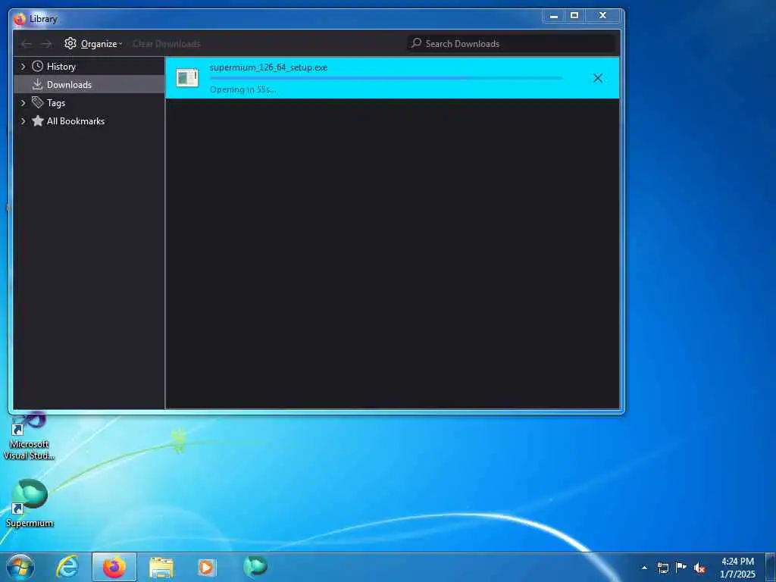Click the 'Opening in 55s...' status text
Image resolution: width=776 pixels, height=582 pixels.
pyautogui.click(x=242, y=89)
